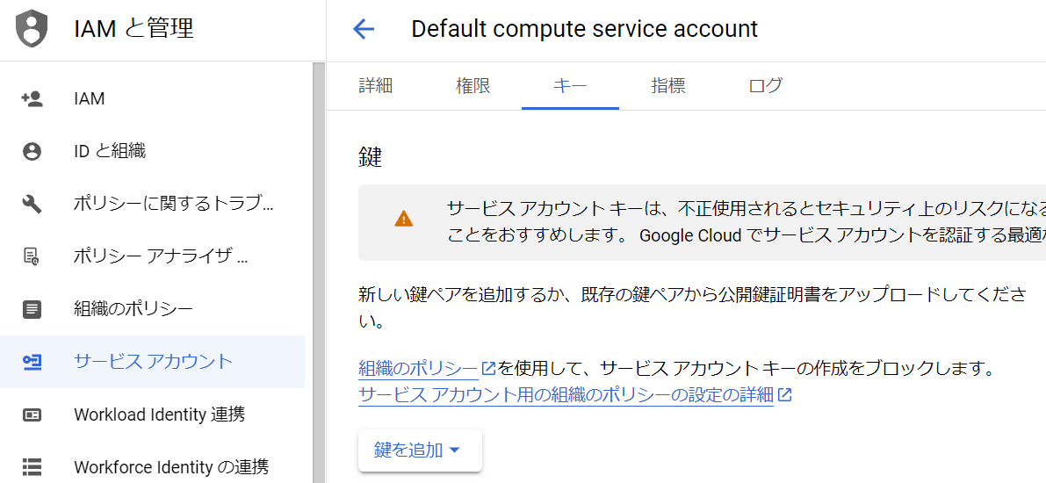The image size is (1046, 483).
Task: Click external-link icon after 設定の詳細 link
Action: pos(785,394)
